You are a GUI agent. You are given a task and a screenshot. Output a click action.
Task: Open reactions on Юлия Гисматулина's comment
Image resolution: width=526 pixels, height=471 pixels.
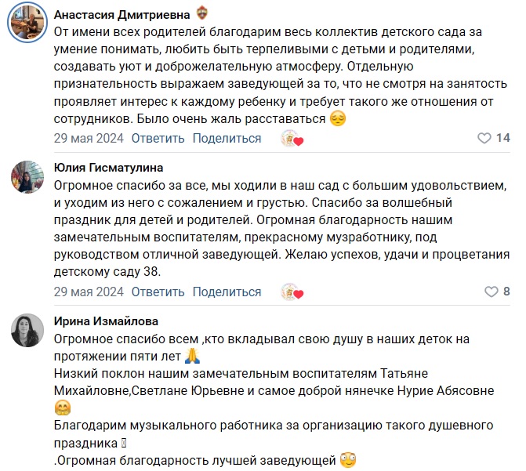click(292, 292)
